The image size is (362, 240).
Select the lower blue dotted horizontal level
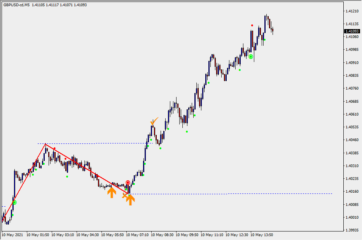(x=233, y=193)
